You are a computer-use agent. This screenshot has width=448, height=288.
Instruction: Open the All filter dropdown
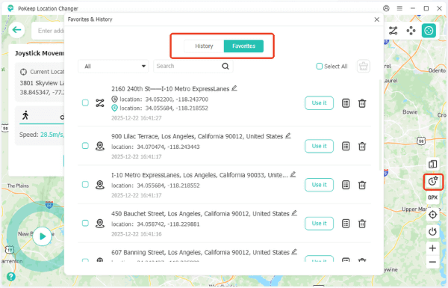pyautogui.click(x=113, y=67)
